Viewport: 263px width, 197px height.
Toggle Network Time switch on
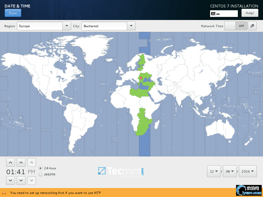(236, 26)
